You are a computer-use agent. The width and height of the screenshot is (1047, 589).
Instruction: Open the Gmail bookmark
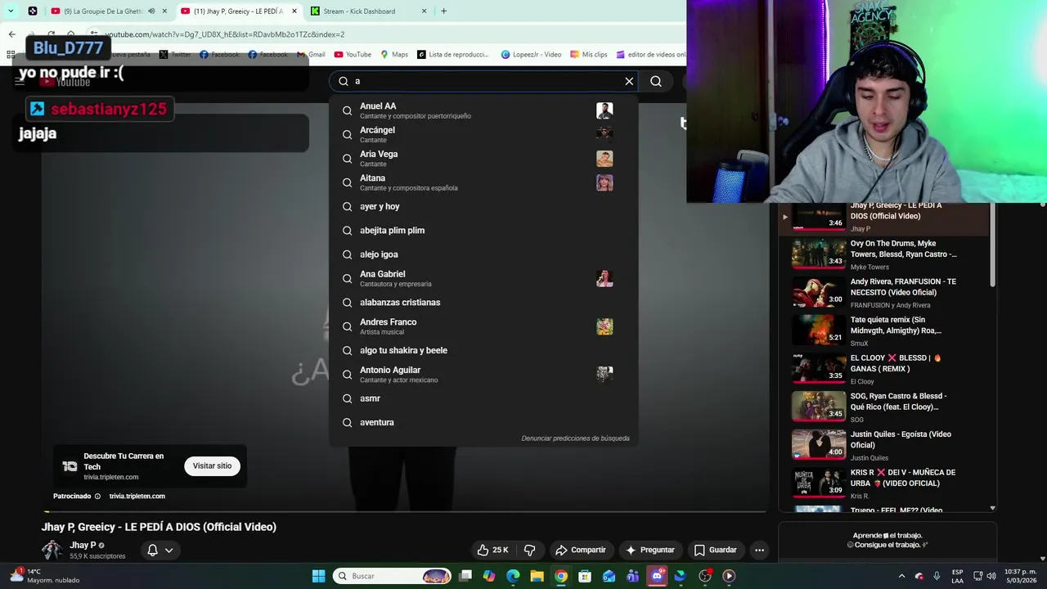point(311,55)
